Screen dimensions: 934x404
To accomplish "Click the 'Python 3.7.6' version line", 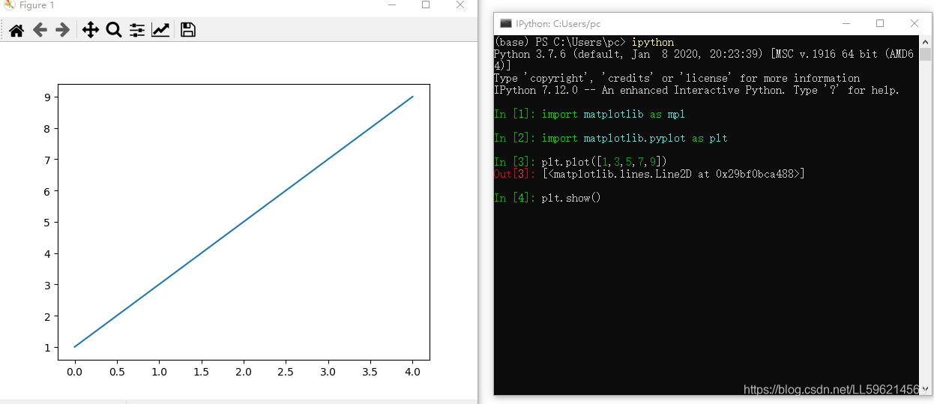I will (x=704, y=60).
